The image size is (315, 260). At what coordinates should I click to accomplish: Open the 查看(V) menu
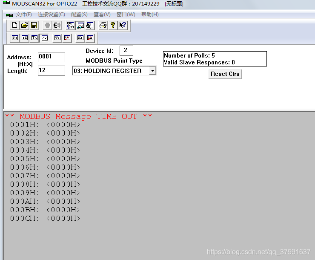coord(102,14)
